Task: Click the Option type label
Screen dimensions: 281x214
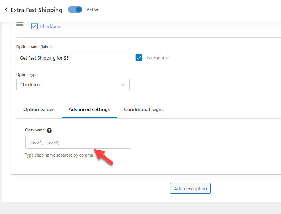Action: point(27,75)
